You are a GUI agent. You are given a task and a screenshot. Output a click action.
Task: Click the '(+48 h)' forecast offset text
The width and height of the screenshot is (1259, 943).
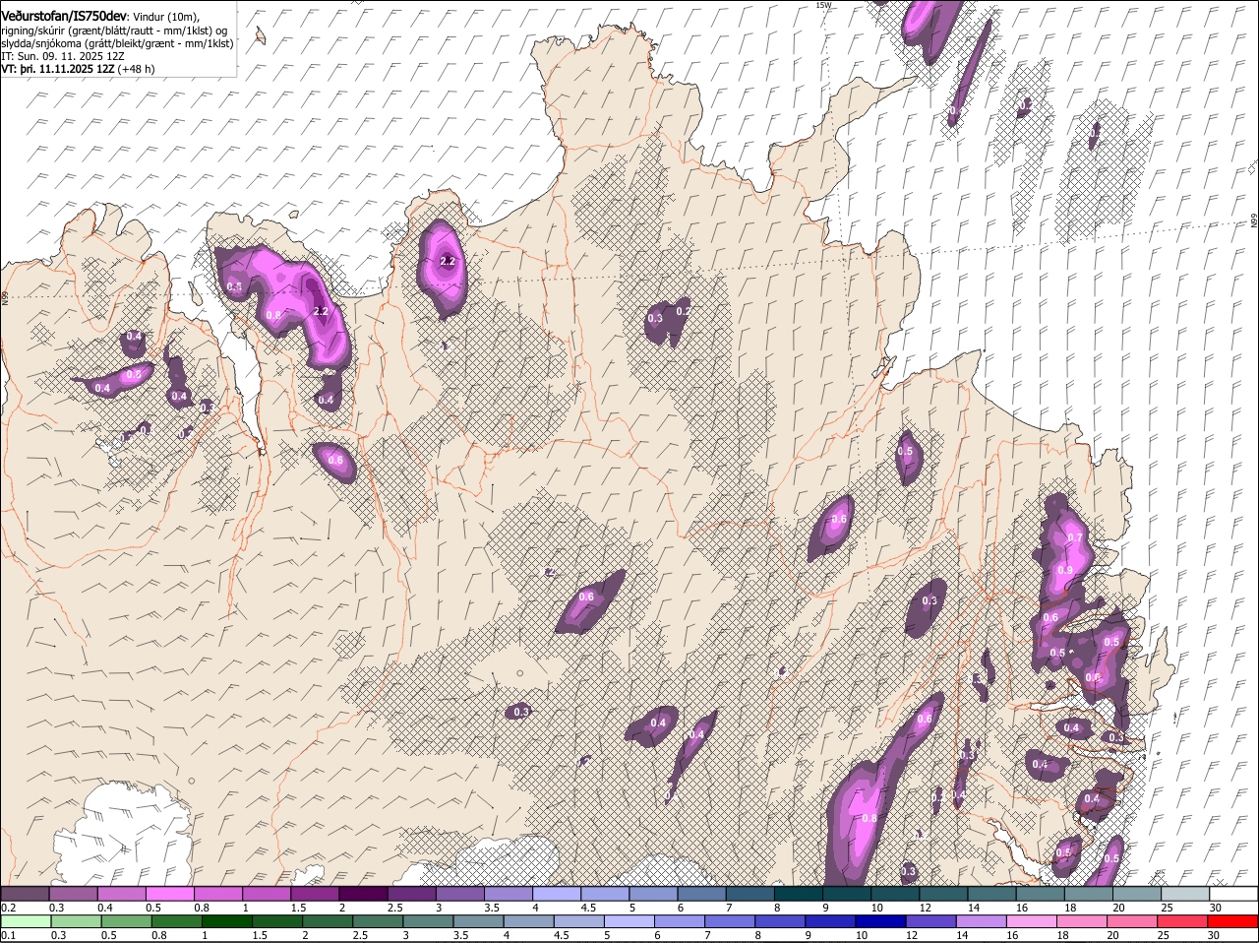click(x=137, y=70)
